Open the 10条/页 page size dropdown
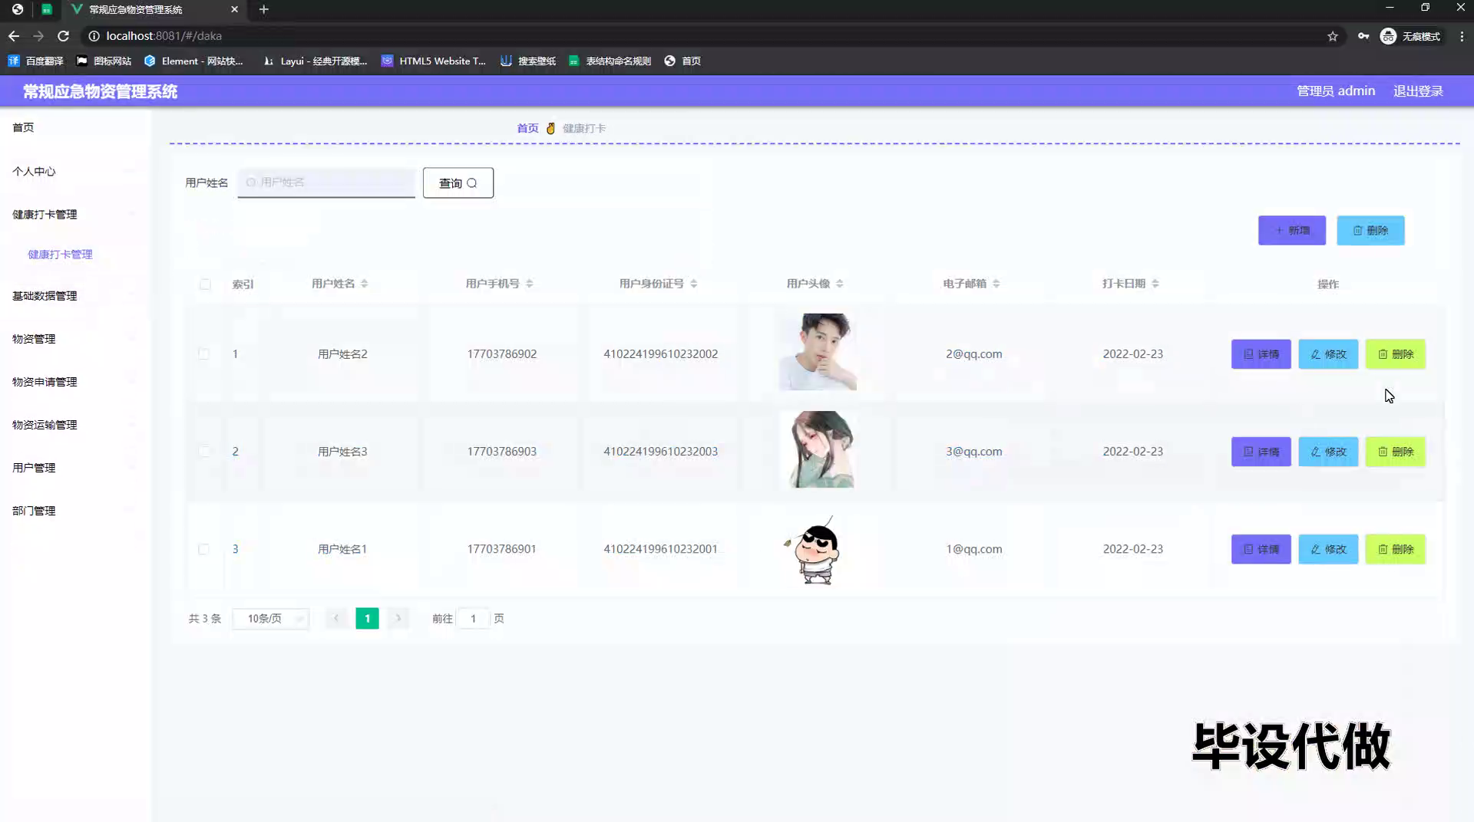Viewport: 1474px width, 822px height. click(270, 618)
